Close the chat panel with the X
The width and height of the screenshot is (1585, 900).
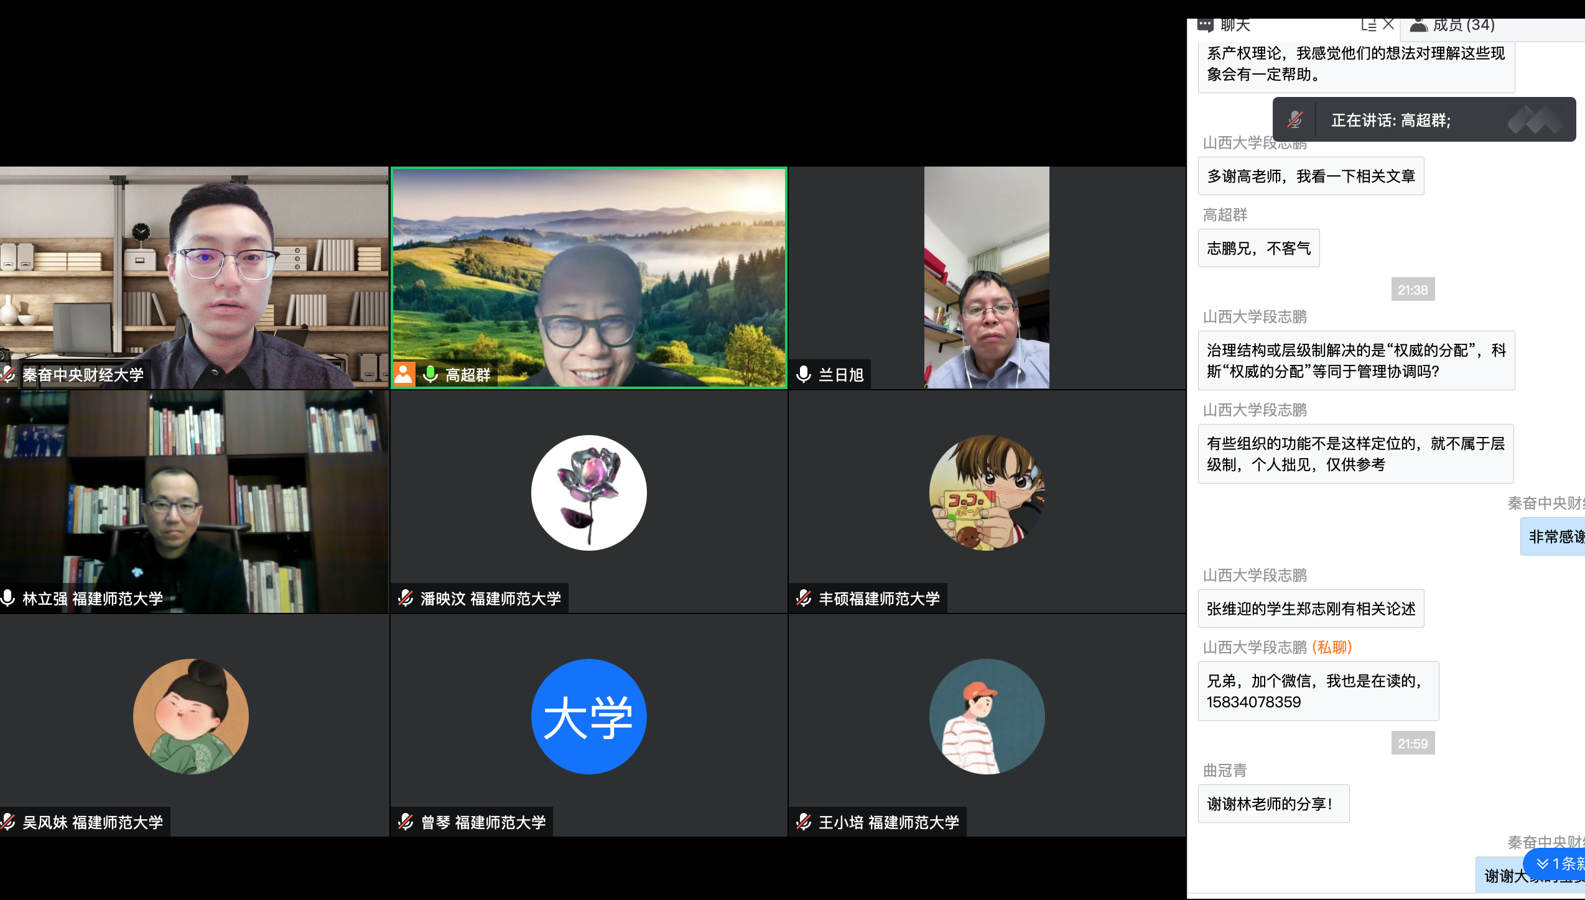[1388, 24]
